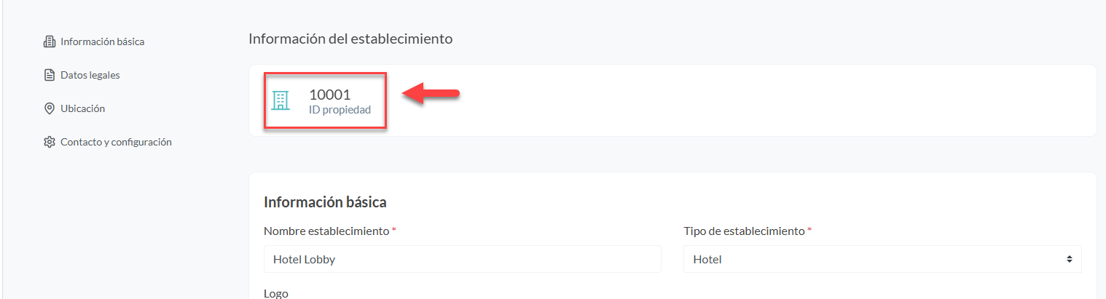Viewport: 1106px width, 299px height.
Task: Select the property ID number 10001
Action: click(x=329, y=95)
